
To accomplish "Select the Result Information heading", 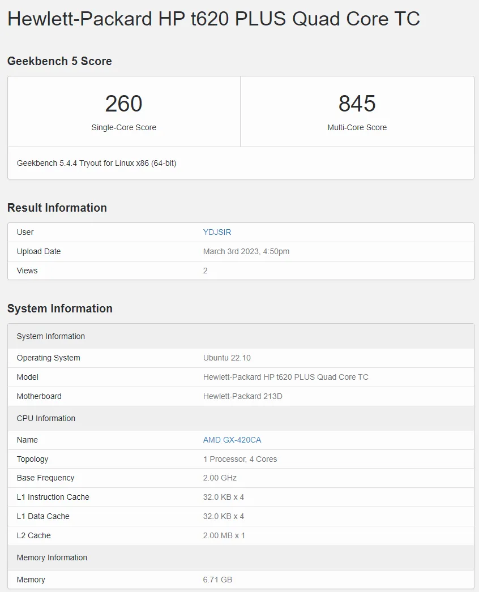I will click(57, 208).
